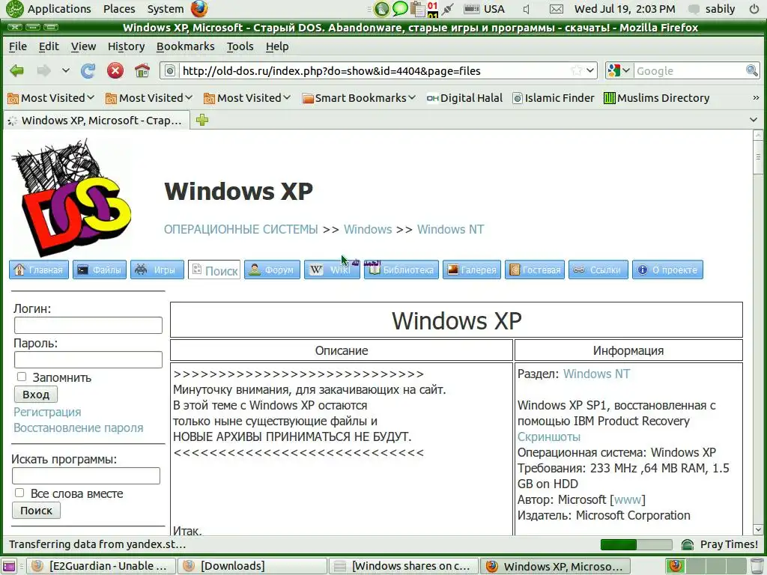
Task: Open a new tab with plus icon
Action: click(202, 120)
